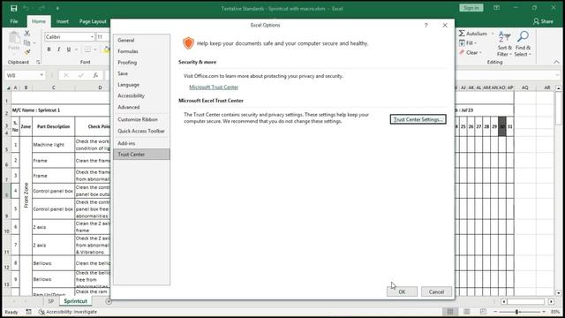Select the SP sheet tab

tap(51, 301)
